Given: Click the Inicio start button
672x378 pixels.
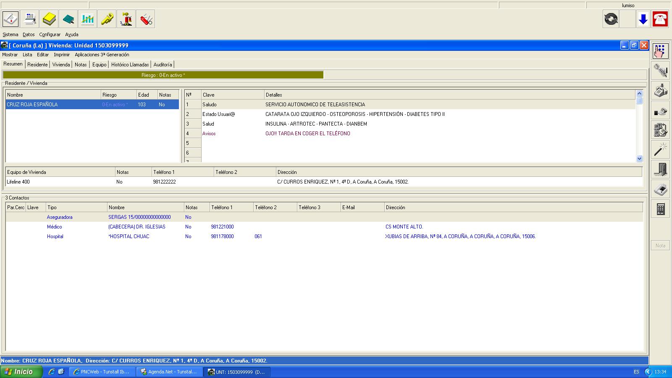Looking at the screenshot, I should click(21, 372).
